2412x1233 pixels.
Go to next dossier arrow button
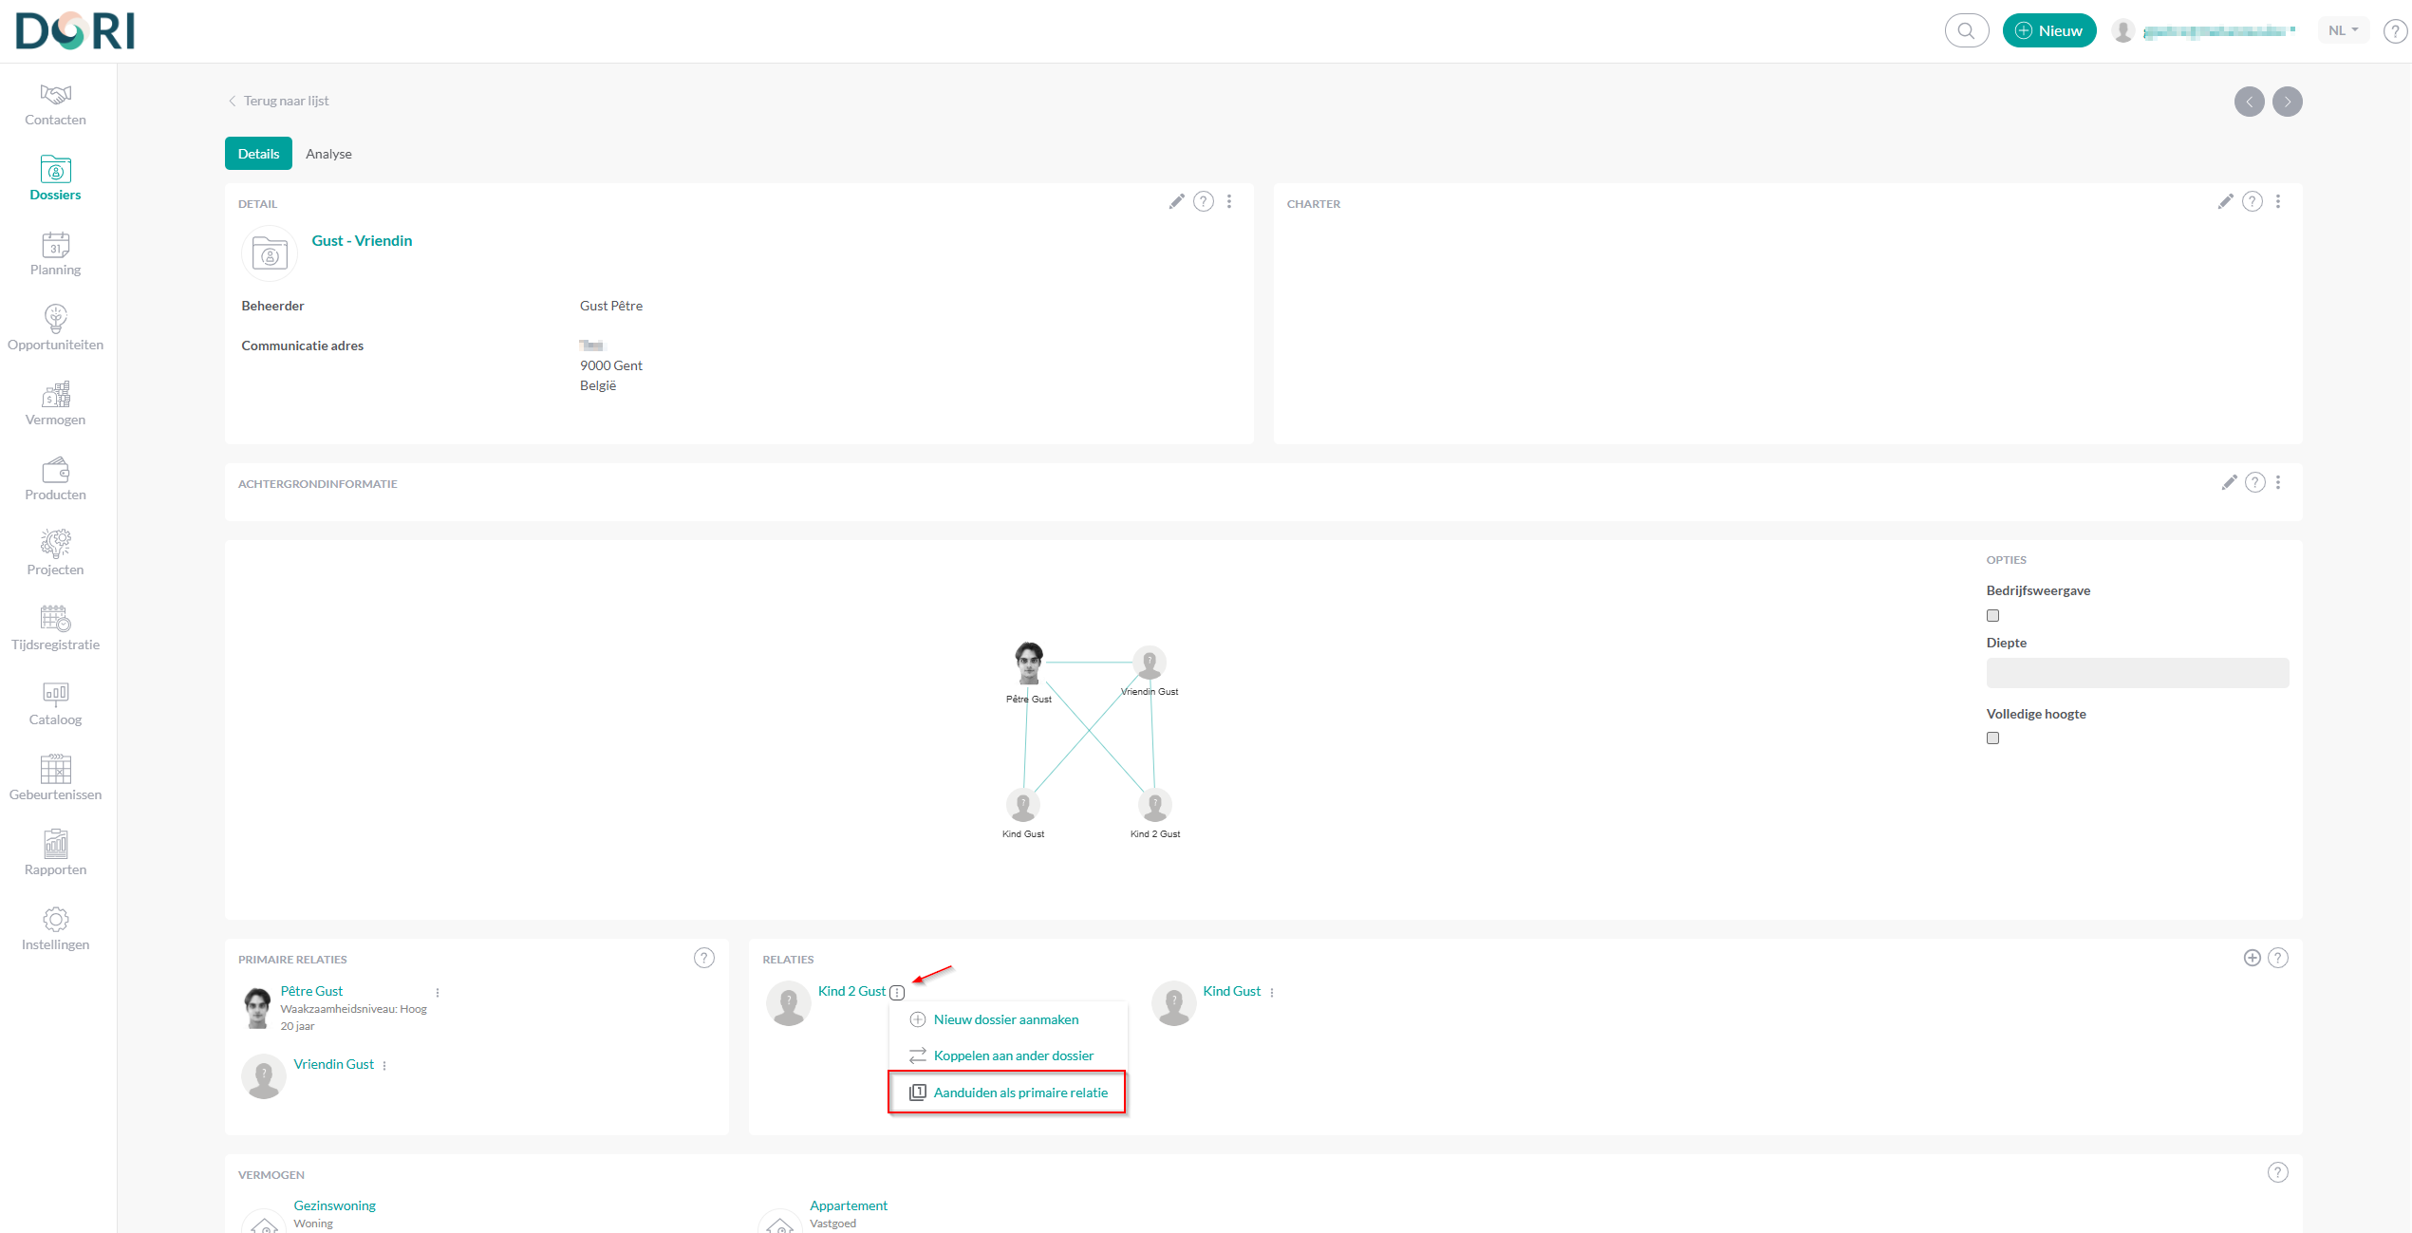click(2288, 102)
